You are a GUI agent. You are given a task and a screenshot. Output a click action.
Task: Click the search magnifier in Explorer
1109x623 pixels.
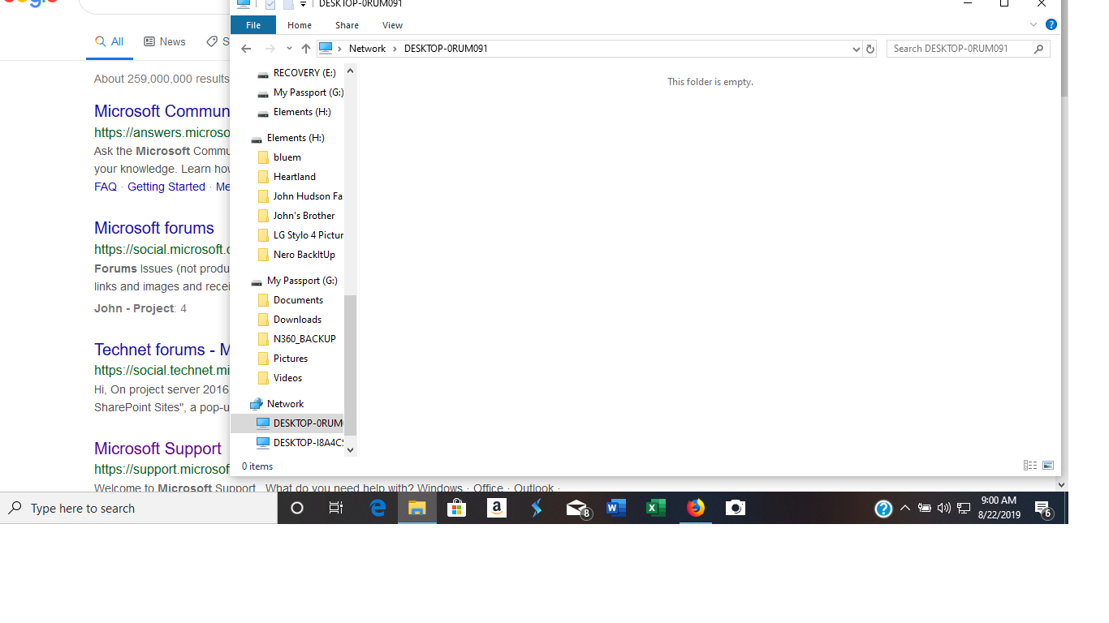click(1038, 49)
